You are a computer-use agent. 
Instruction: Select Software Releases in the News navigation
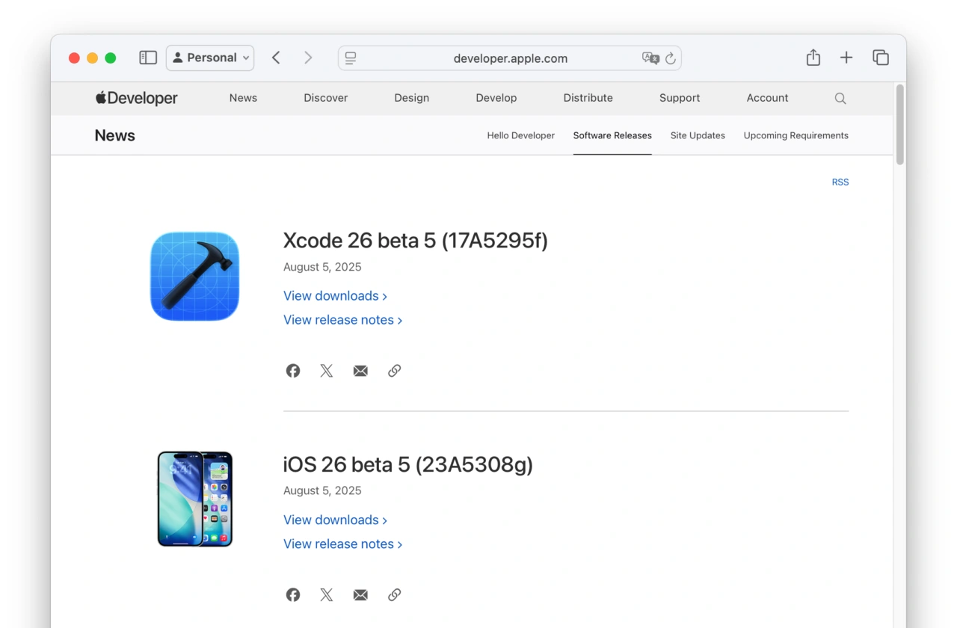click(612, 135)
